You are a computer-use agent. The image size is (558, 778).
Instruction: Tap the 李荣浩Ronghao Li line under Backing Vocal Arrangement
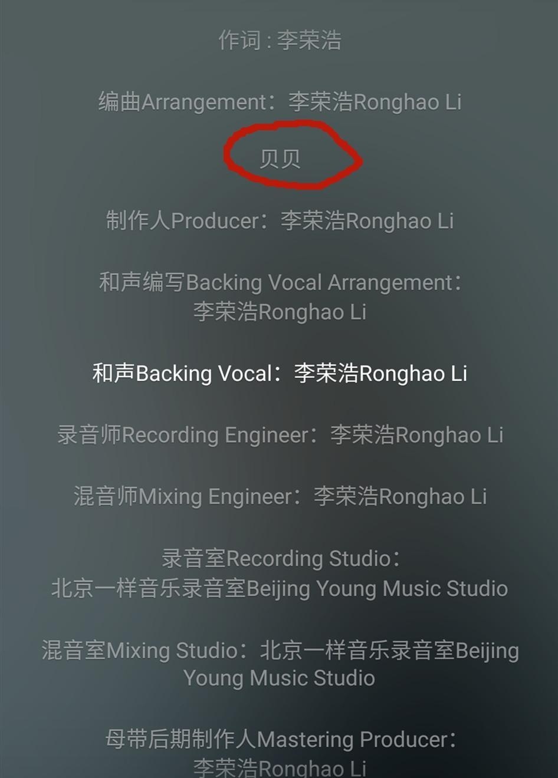coord(280,312)
